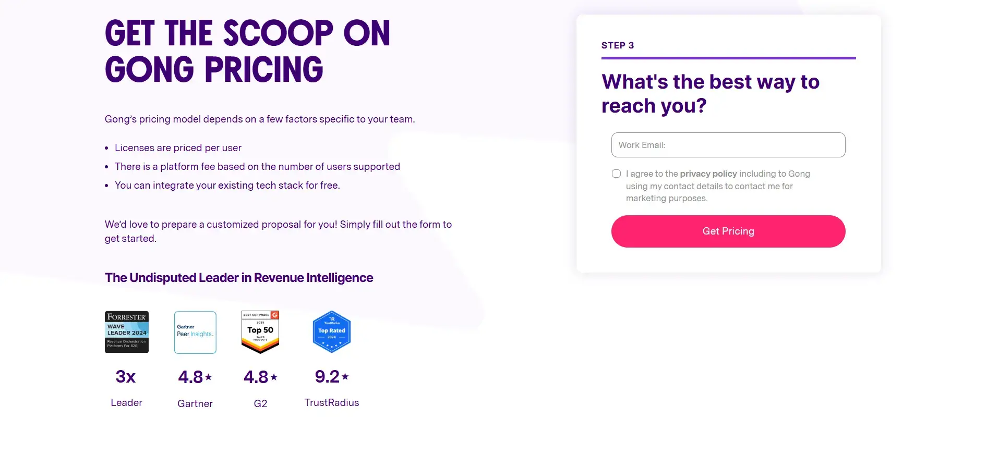Check the privacy policy agreement checkbox
Screen dimensions: 987x455
[616, 173]
